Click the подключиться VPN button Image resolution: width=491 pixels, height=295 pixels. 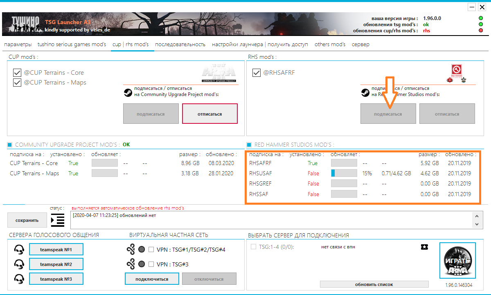point(152,279)
